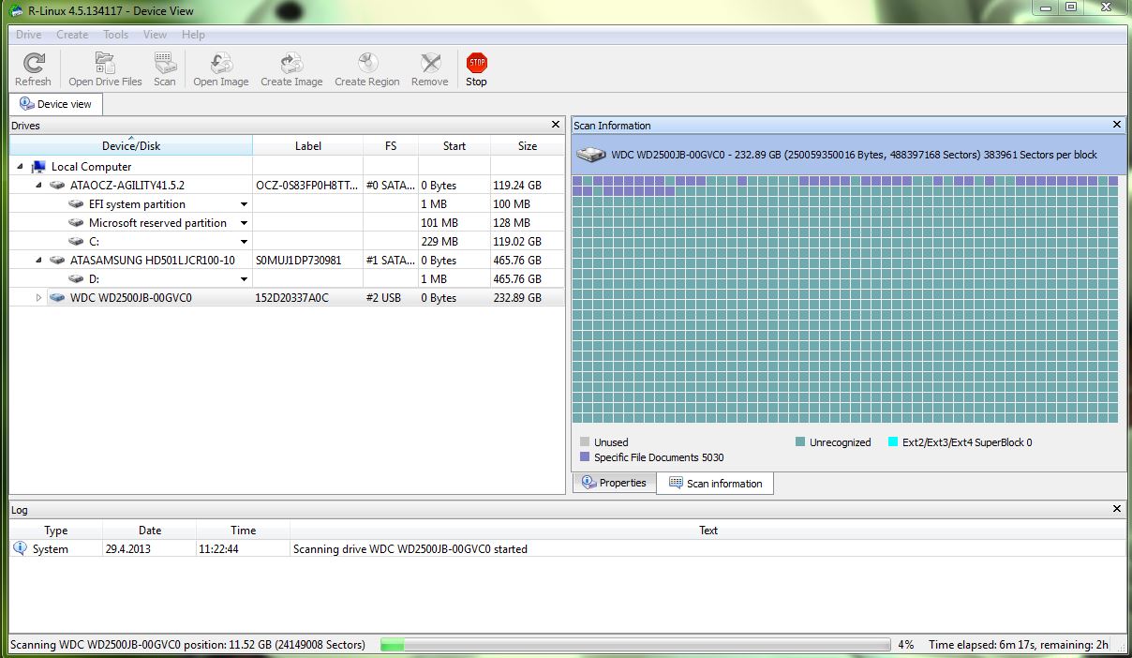Viewport: 1132px width, 658px height.
Task: Click the drive icon in Scan Information header
Action: click(x=591, y=155)
